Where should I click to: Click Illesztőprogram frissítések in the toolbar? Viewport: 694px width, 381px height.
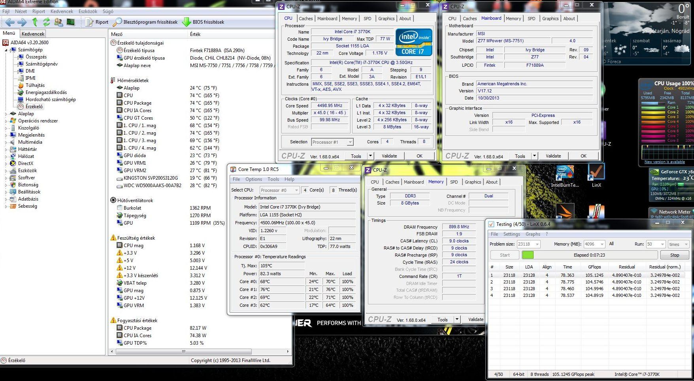[145, 22]
